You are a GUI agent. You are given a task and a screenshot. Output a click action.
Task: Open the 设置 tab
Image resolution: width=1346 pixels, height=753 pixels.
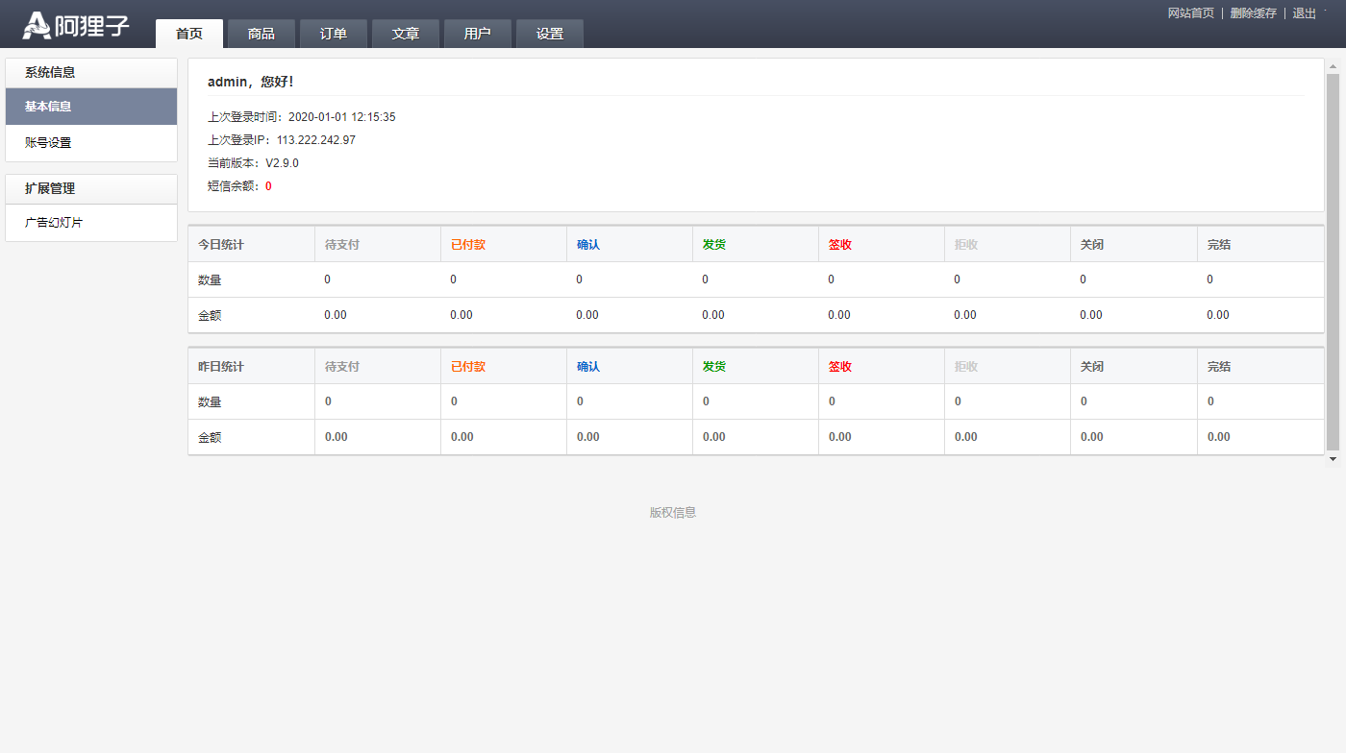pyautogui.click(x=550, y=34)
